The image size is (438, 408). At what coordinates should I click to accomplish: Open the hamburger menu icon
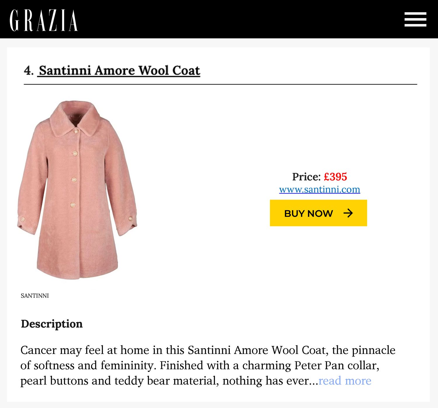415,19
